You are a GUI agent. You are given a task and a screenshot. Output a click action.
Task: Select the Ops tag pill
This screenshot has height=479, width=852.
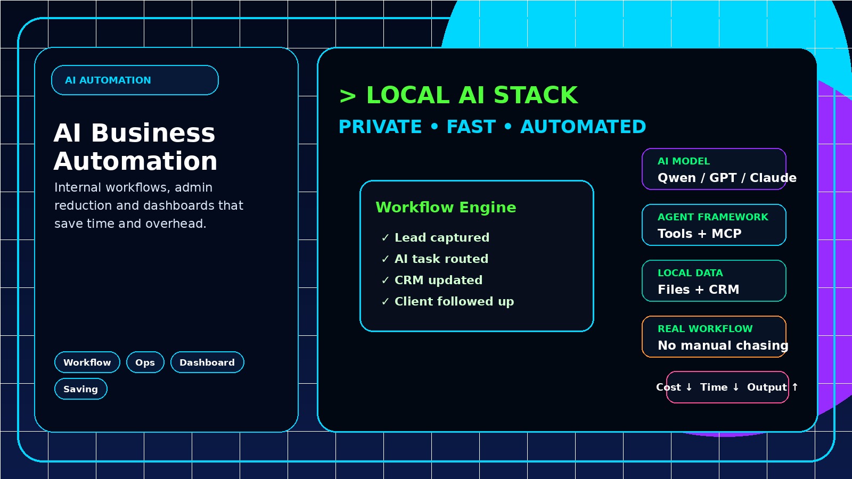[x=145, y=362]
